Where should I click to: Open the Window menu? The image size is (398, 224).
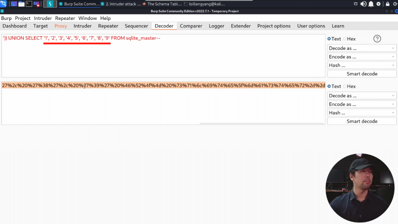[87, 18]
